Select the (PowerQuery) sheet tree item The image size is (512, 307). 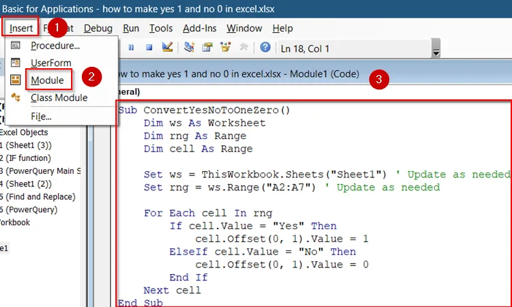tap(29, 209)
